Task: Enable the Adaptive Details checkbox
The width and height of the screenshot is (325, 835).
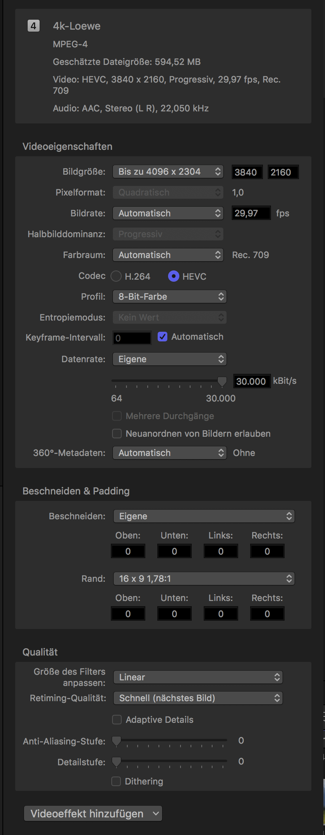Action: tap(117, 720)
